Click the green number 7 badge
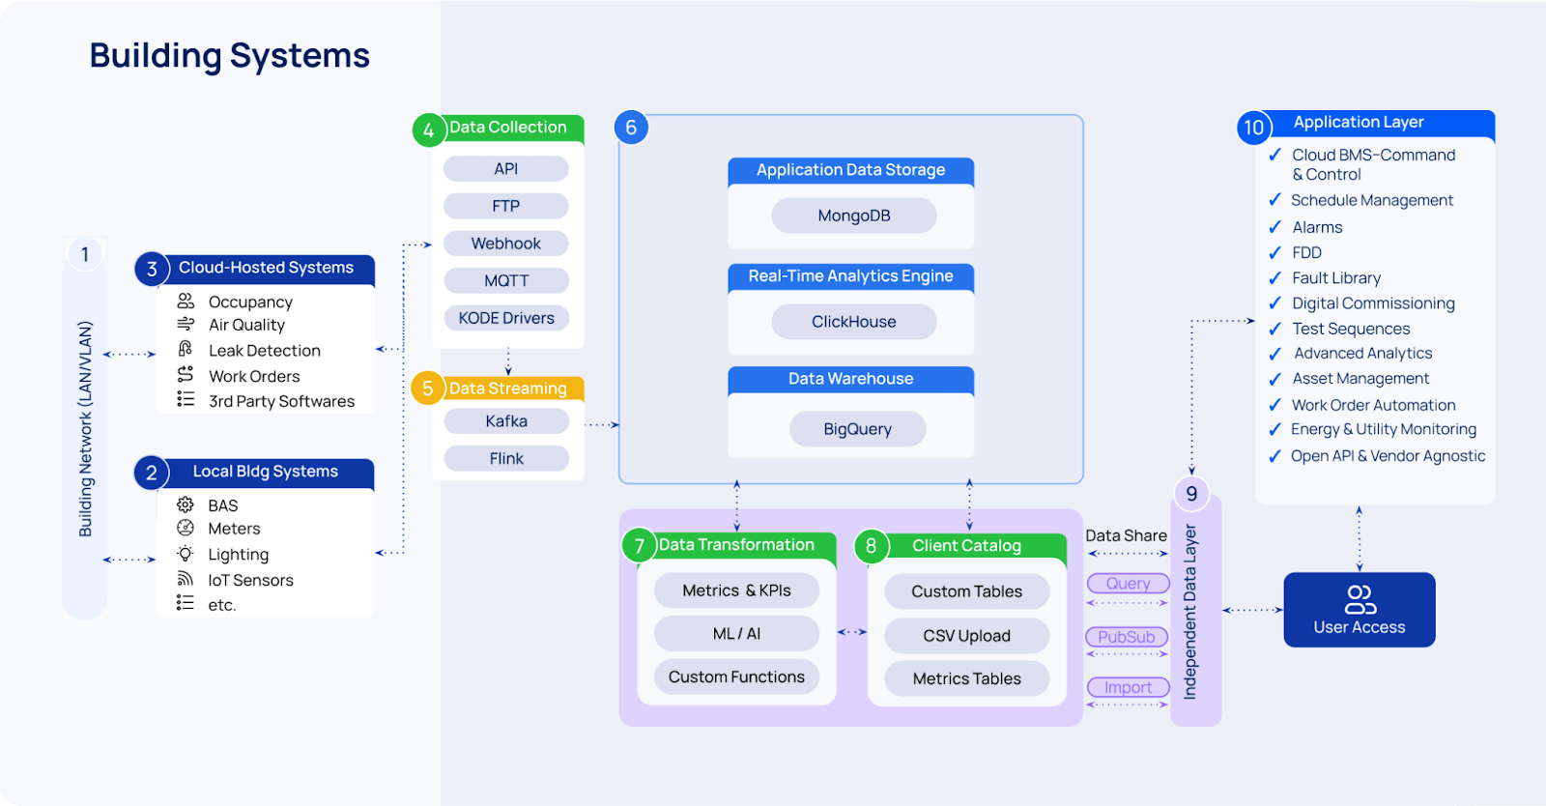The image size is (1546, 806). (x=639, y=546)
